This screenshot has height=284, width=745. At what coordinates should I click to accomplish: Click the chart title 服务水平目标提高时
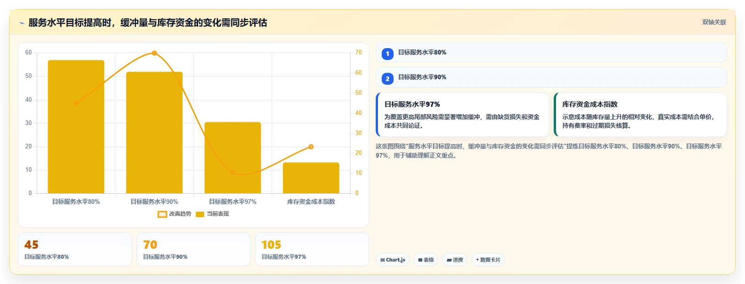148,22
